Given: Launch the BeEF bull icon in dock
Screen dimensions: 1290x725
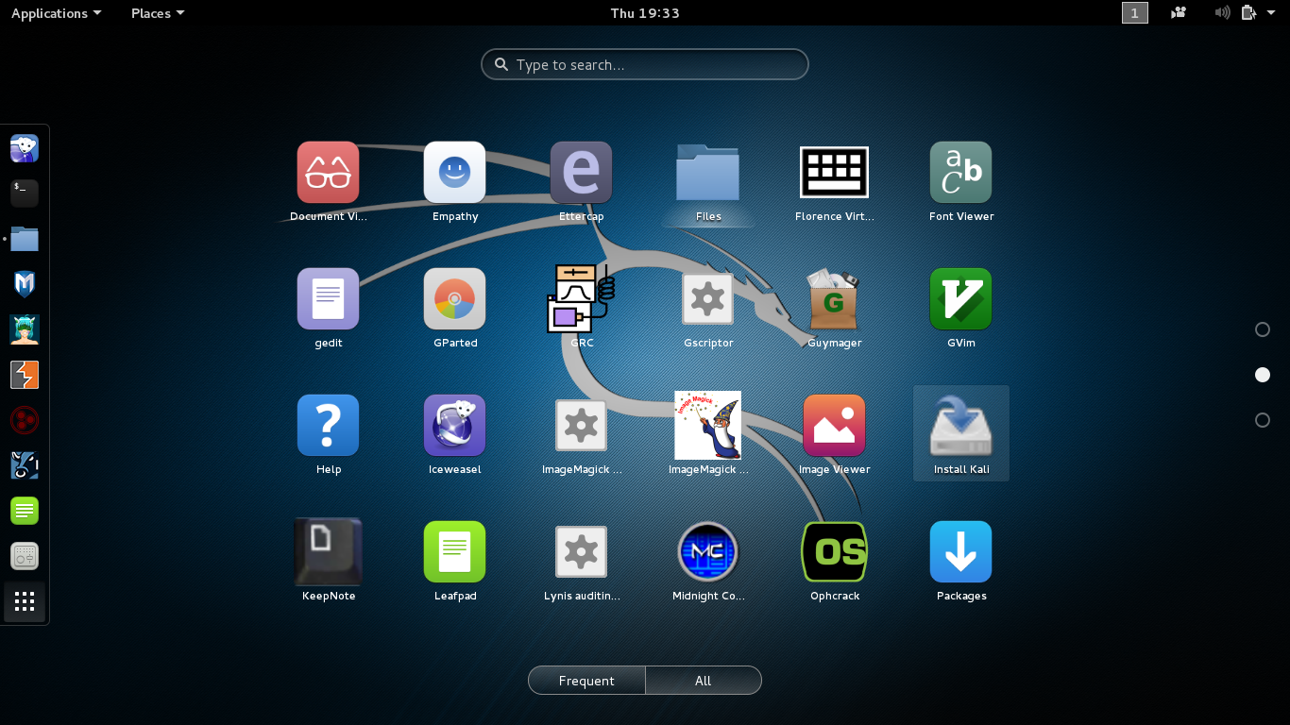Looking at the screenshot, I should pos(25,465).
